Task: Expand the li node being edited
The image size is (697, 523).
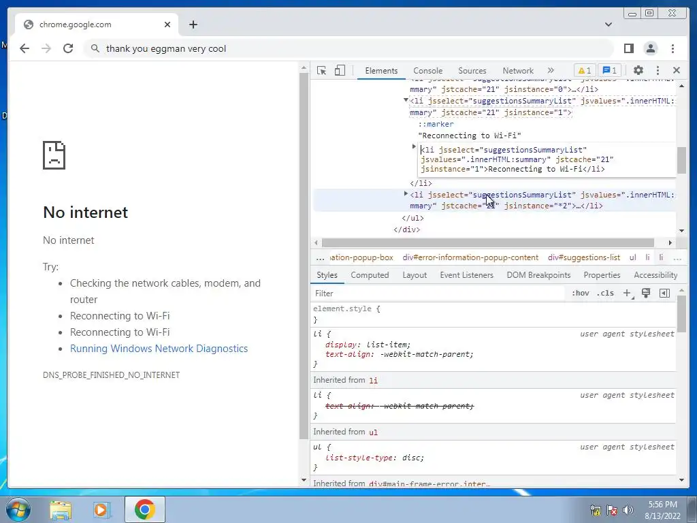Action: tap(414, 146)
